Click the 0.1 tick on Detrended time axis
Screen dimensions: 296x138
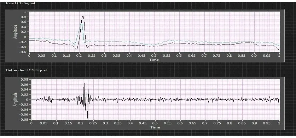56,123
